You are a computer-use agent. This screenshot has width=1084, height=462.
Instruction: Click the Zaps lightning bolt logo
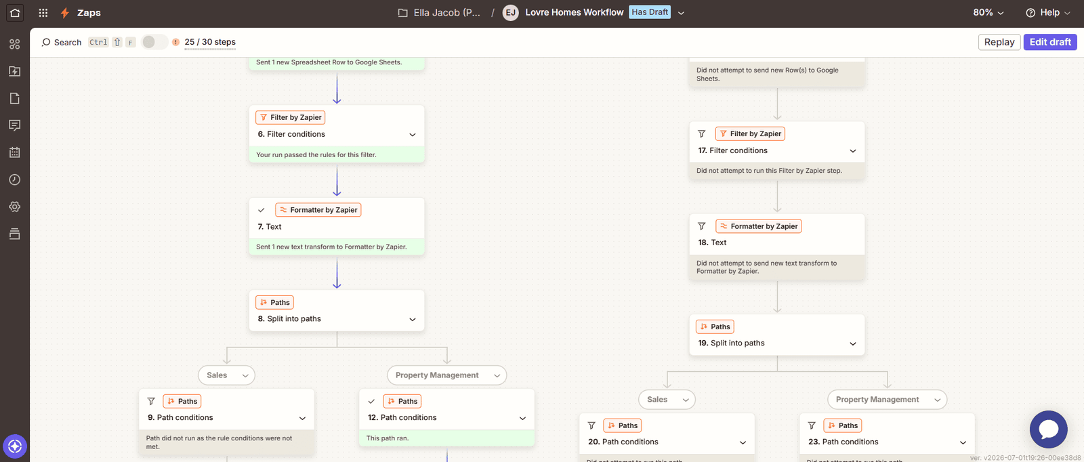[65, 13]
